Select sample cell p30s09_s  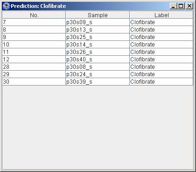pos(98,22)
